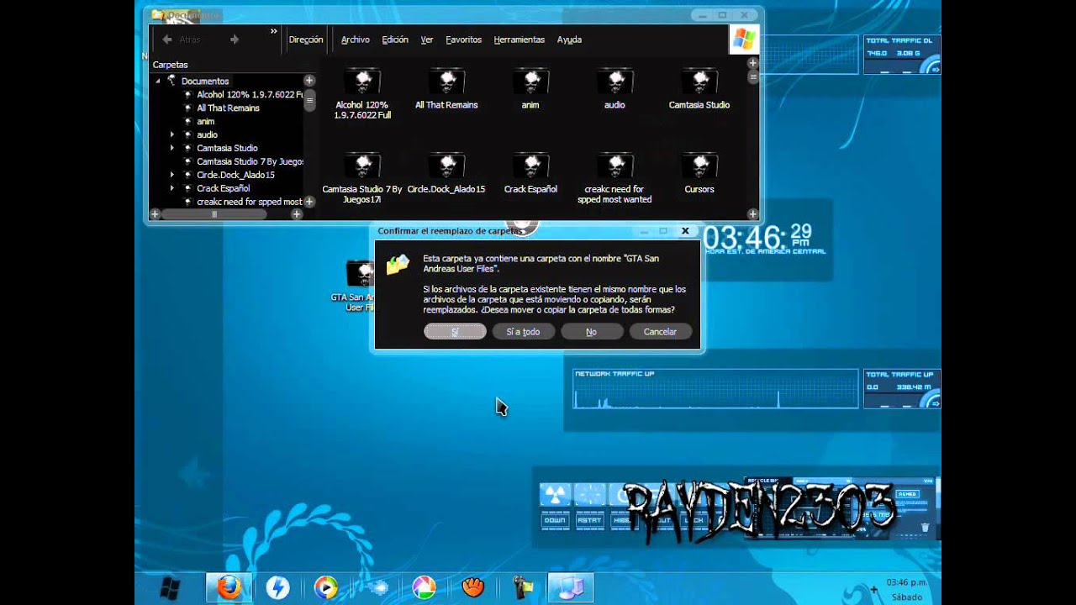Choose Sí a todo in the dialog
Image resolution: width=1076 pixels, height=605 pixels.
tap(523, 332)
